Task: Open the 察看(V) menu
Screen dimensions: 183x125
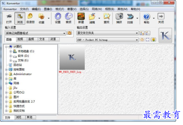Action: coord(72,9)
